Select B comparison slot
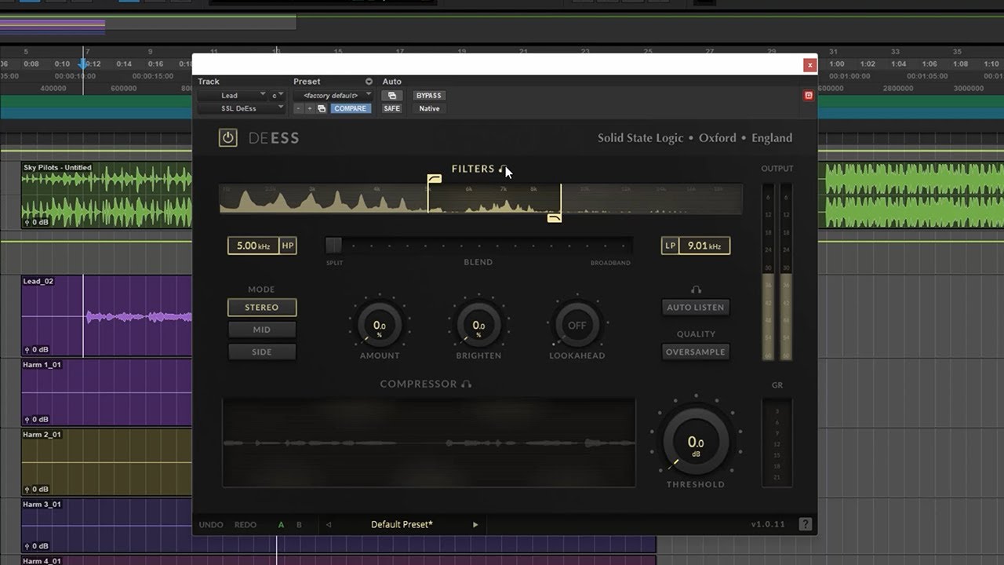The width and height of the screenshot is (1004, 565). coord(299,525)
